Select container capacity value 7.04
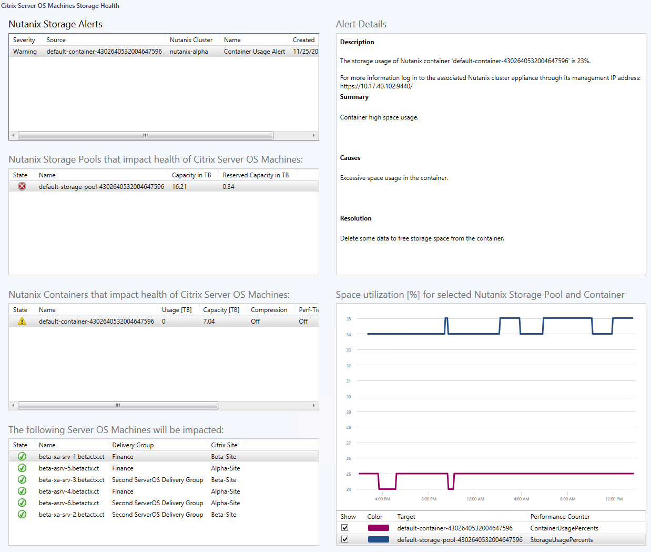The width and height of the screenshot is (651, 552). point(209,322)
